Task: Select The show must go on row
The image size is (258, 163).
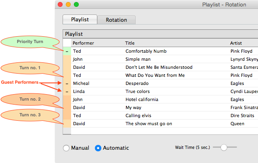Action: click(160, 124)
